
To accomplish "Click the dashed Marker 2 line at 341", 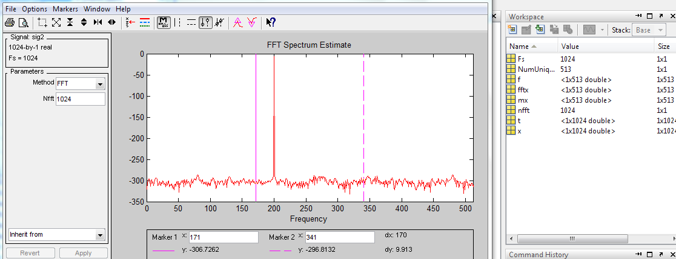I will (x=364, y=127).
